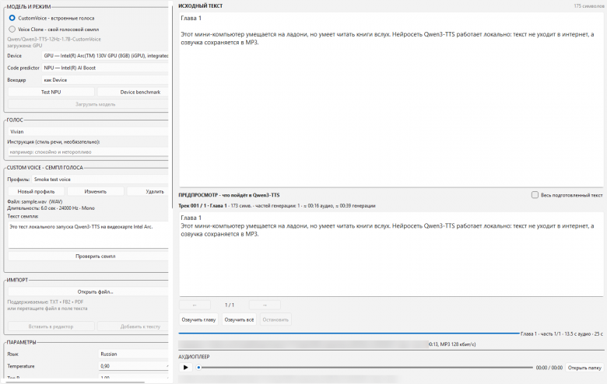The width and height of the screenshot is (607, 384).
Task: Click Открыть файл import button
Action: click(88, 292)
